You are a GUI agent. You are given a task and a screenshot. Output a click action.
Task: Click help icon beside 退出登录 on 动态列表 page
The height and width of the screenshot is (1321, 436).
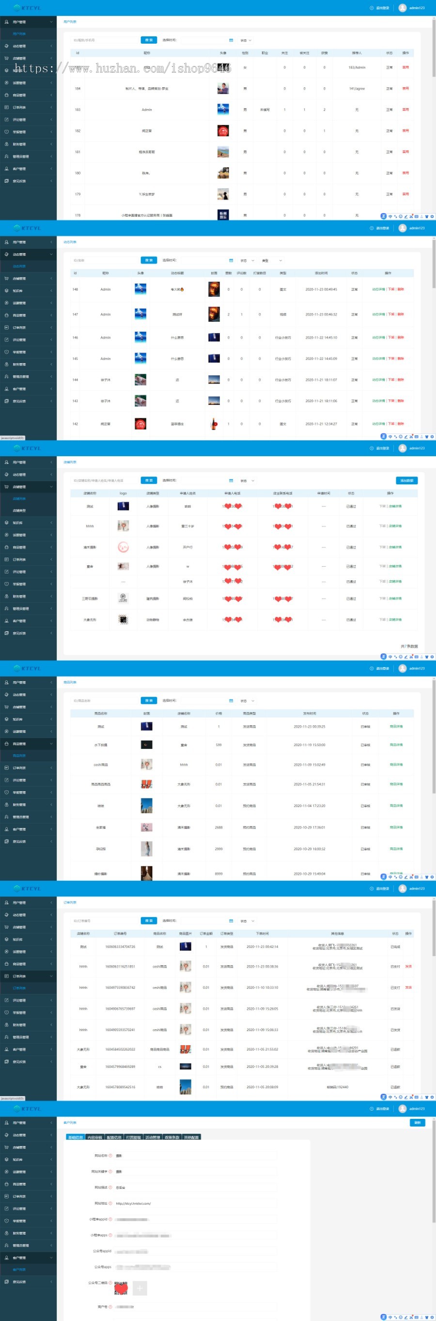click(x=372, y=228)
